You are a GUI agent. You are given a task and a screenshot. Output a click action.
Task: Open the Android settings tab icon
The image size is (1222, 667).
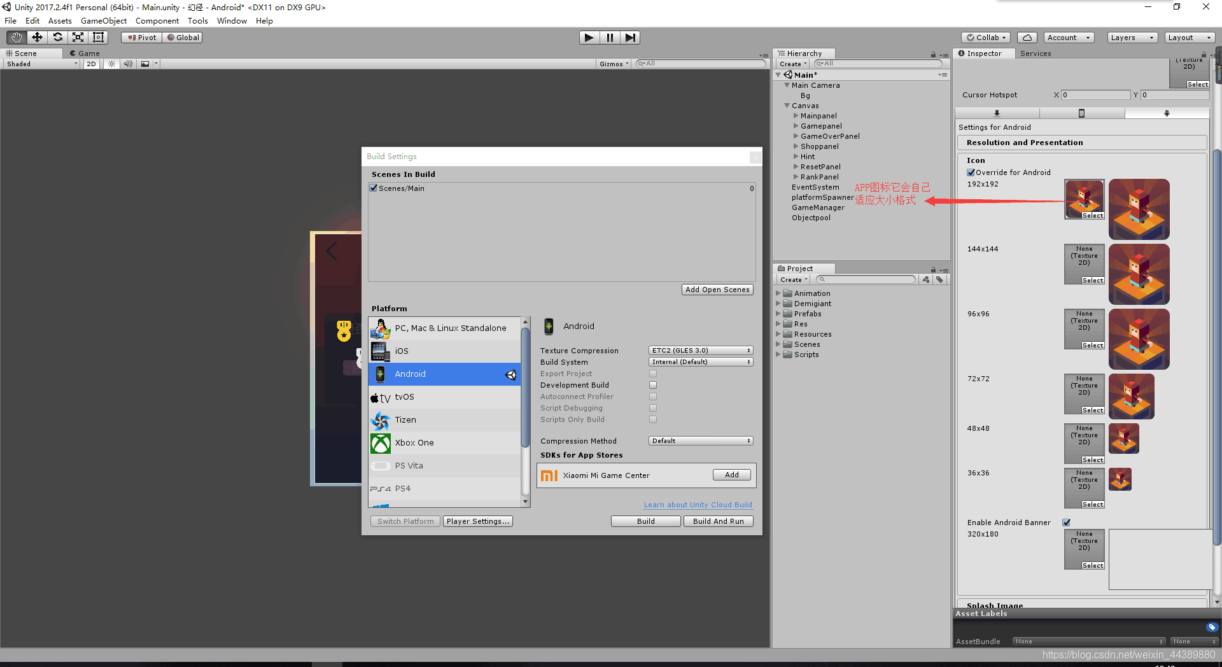pos(1167,113)
